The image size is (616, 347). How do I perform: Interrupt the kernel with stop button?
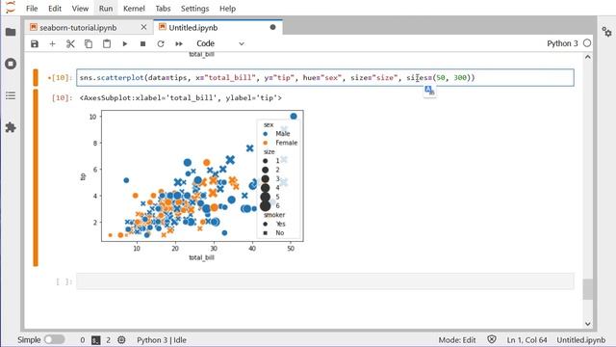pyautogui.click(x=143, y=43)
